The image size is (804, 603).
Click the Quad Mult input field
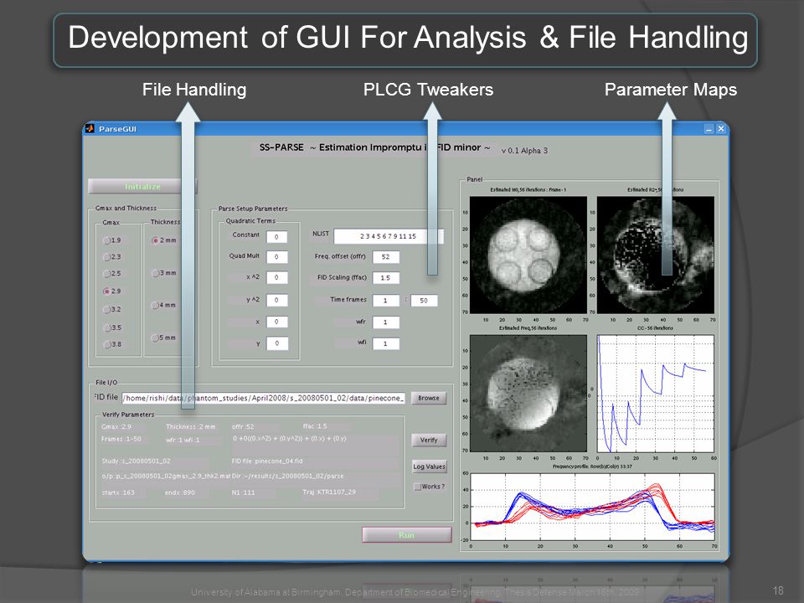click(x=277, y=257)
